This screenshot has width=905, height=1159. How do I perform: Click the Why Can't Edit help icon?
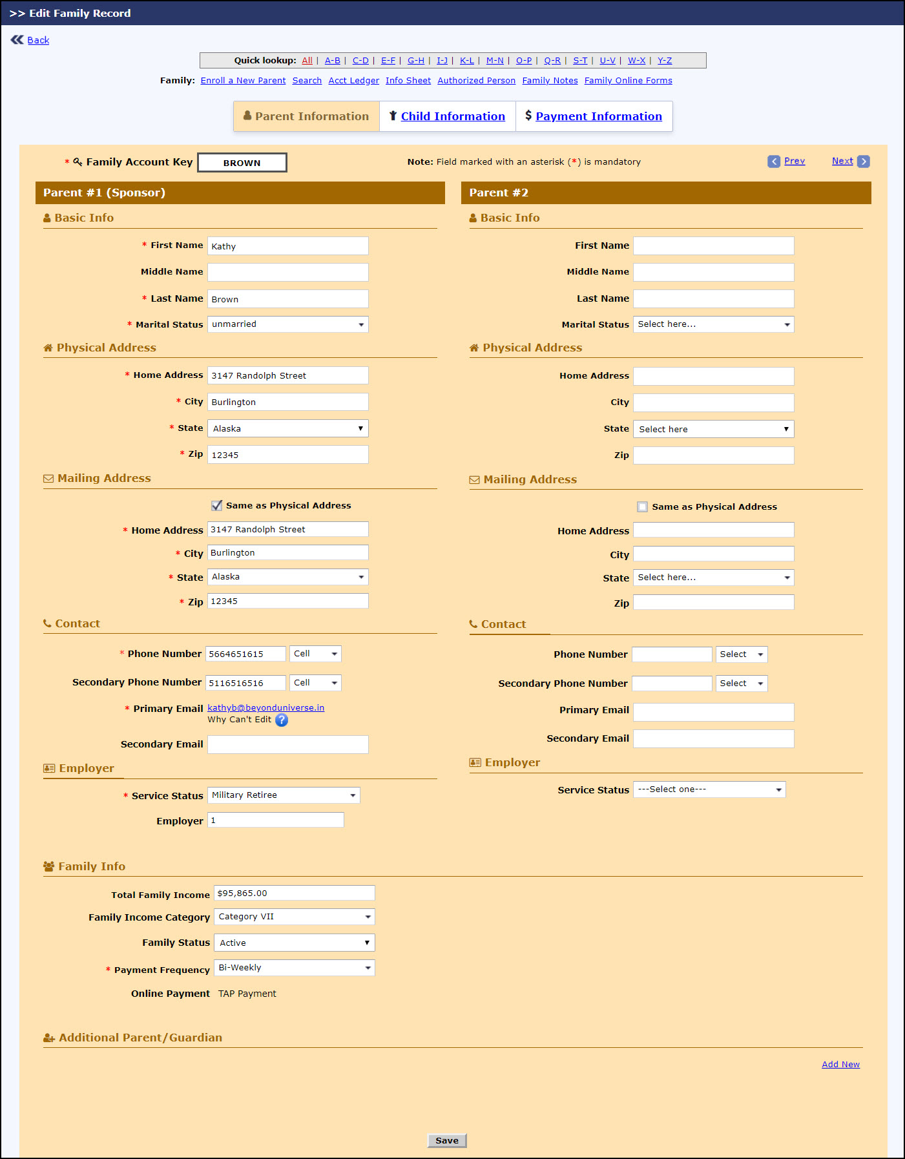pos(282,720)
